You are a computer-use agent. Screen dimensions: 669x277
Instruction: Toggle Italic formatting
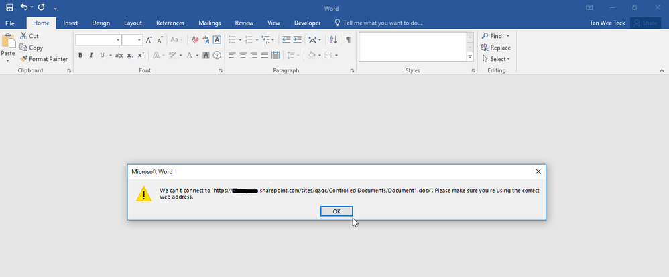91,55
